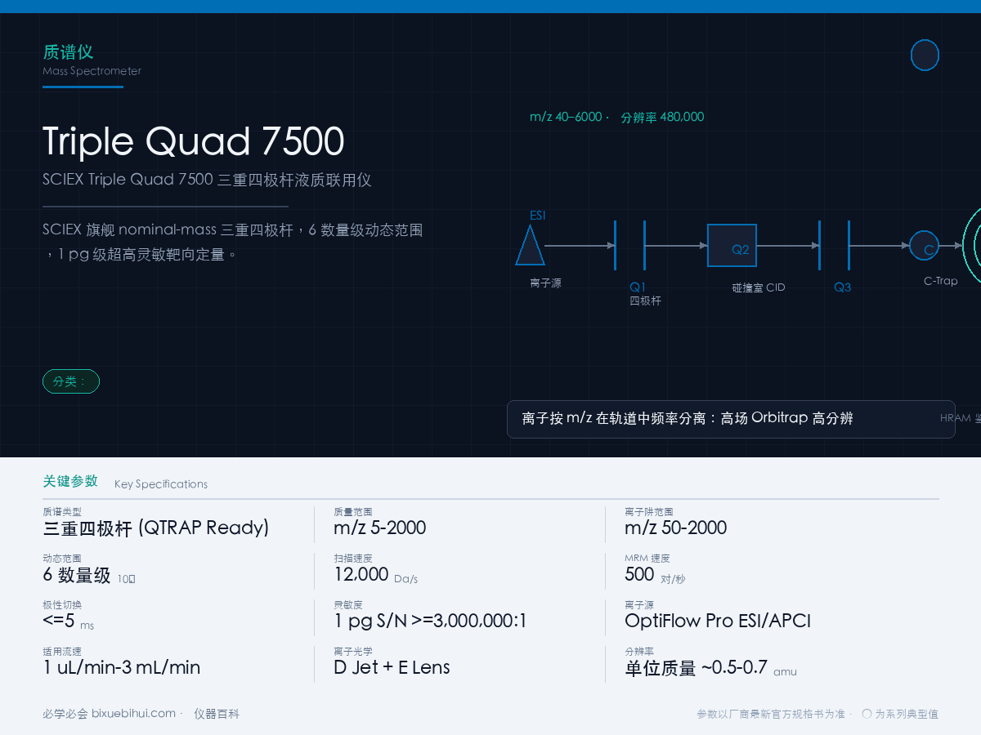This screenshot has height=735, width=981.
Task: Click the 为系列典型值 legend circle
Action: point(867,714)
